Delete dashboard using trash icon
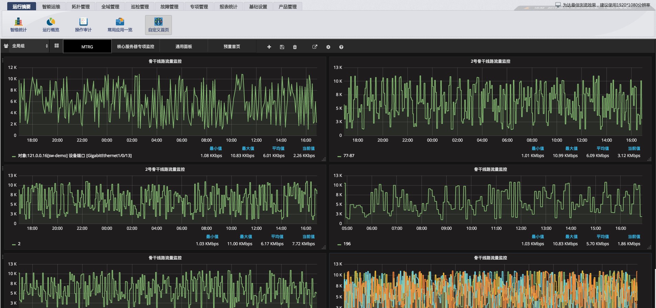 click(295, 47)
